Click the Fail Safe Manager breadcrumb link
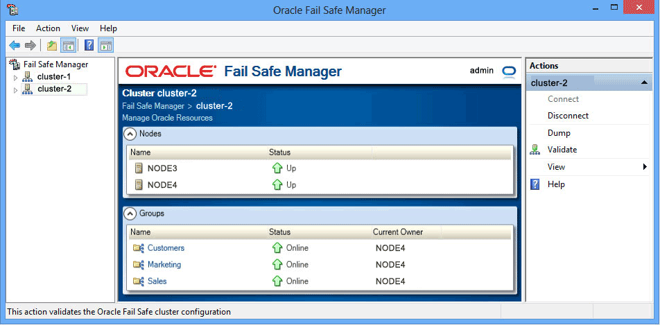 (x=153, y=106)
